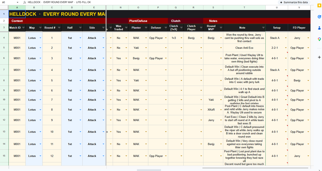Screen dimensions: 322x171
Task: Open the filter icon on Planter header
Action: pyautogui.click(x=146, y=28)
